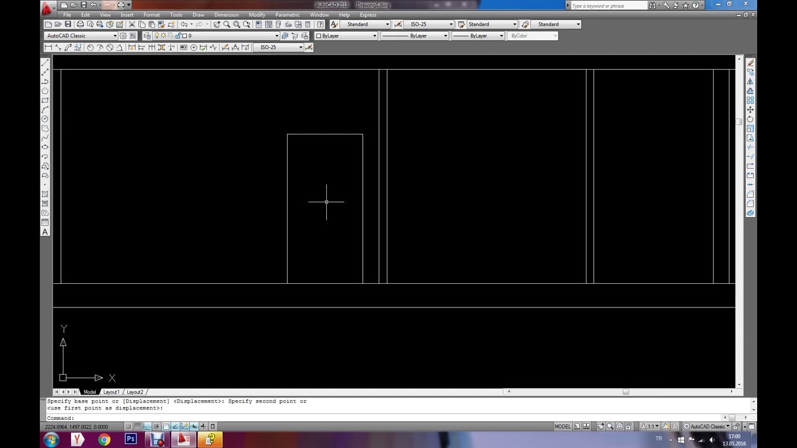Open Google Chrome from the taskbar

click(x=104, y=439)
